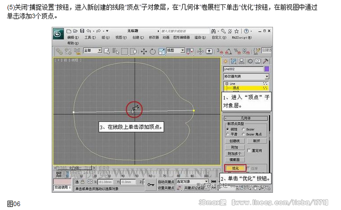Toggle the selection lock padlock icon

pyautogui.click(x=83, y=182)
